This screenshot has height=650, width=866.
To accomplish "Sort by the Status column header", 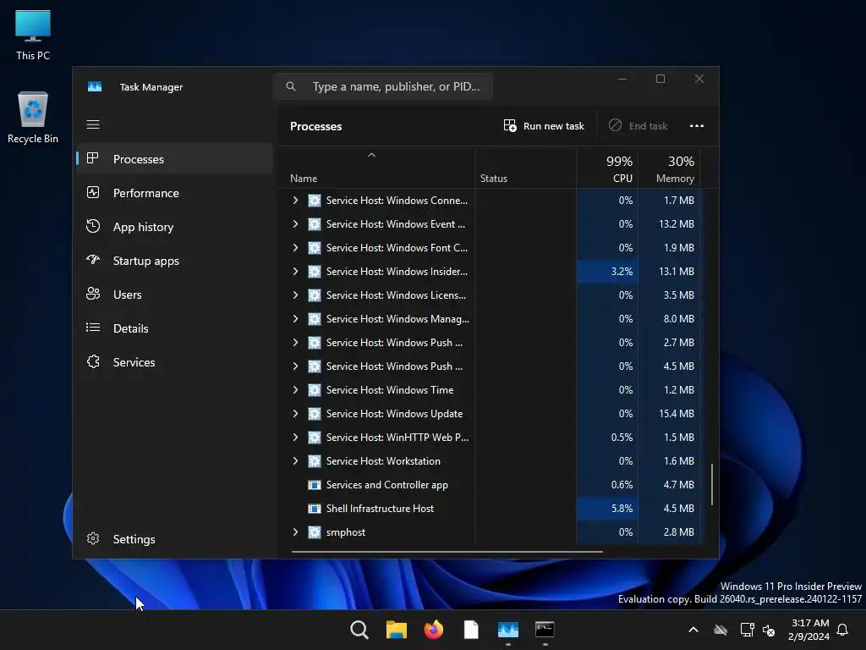I will (525, 168).
